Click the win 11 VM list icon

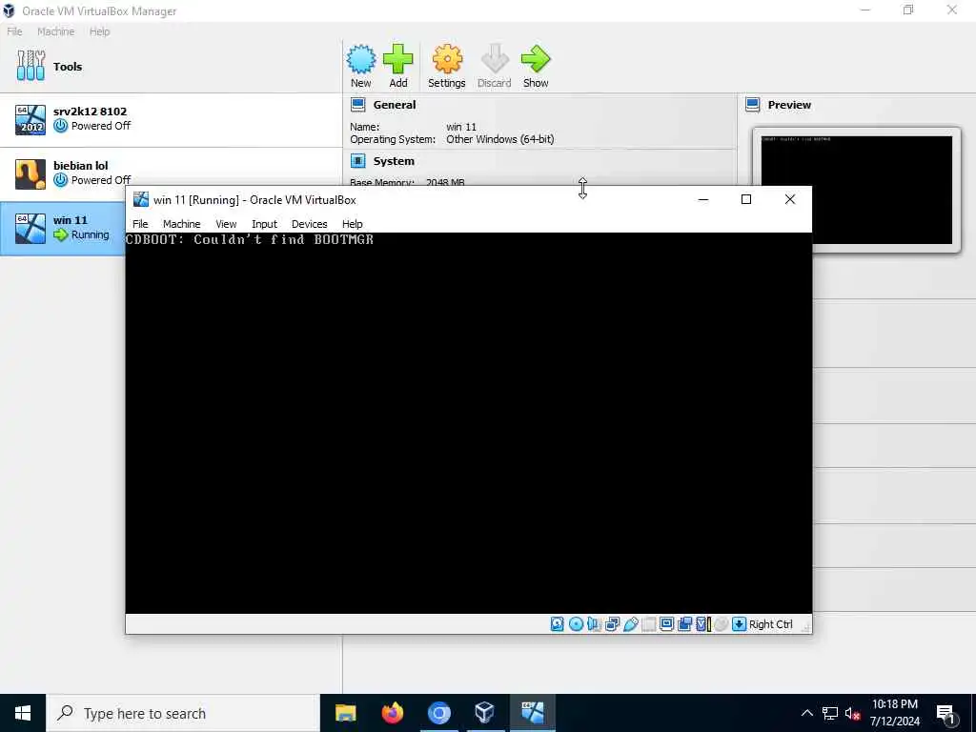(x=30, y=229)
